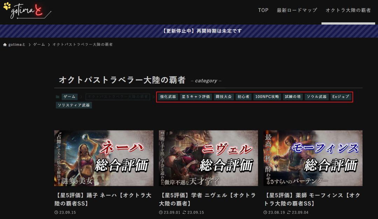
Task: Click the ゲーム category tag
Action: [69, 97]
